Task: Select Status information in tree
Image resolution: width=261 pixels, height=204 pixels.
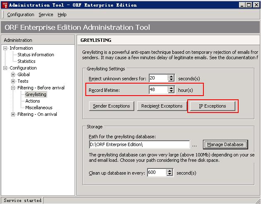Action: [36, 55]
